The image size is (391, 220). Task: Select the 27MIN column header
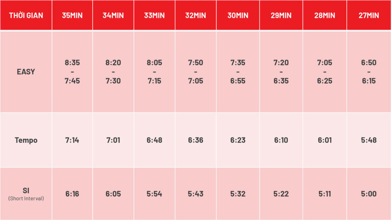tap(369, 15)
